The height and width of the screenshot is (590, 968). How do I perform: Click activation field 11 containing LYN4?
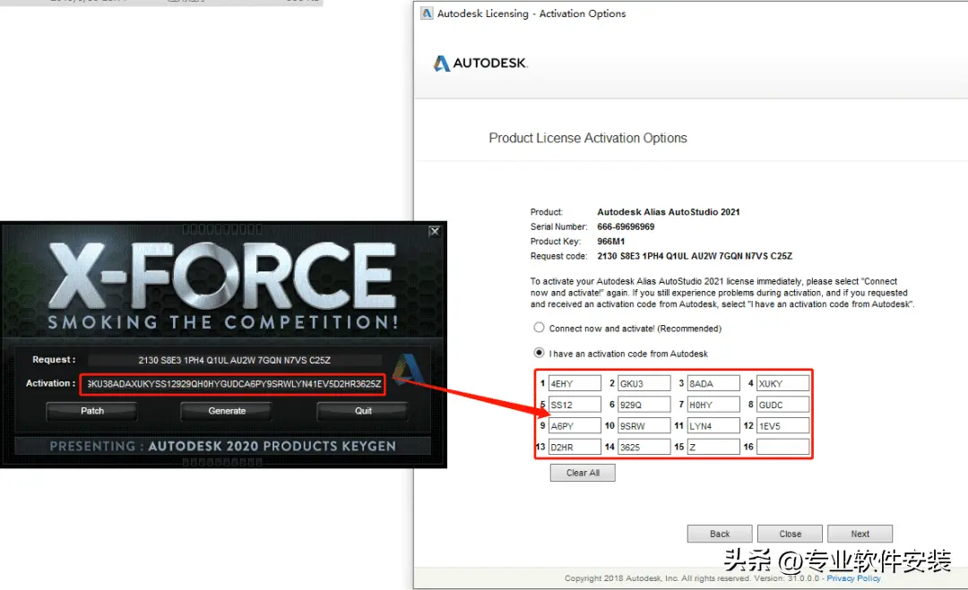[713, 425]
